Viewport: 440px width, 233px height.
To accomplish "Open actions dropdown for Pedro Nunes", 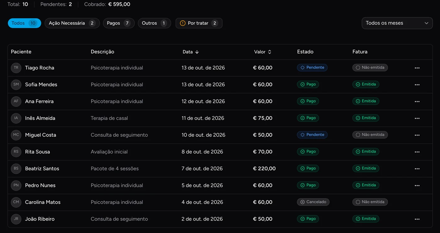I will coord(417,186).
